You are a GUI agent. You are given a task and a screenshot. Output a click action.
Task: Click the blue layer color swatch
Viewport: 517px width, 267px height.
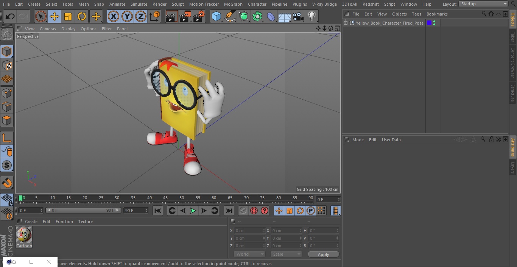[x=429, y=23]
